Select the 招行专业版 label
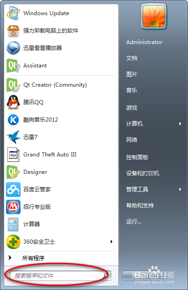The width and height of the screenshot is (188, 290). pos(37,207)
